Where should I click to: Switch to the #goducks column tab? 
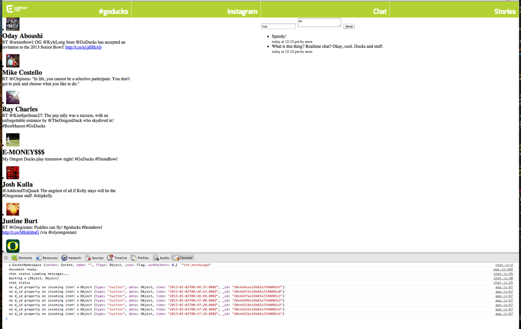113,12
